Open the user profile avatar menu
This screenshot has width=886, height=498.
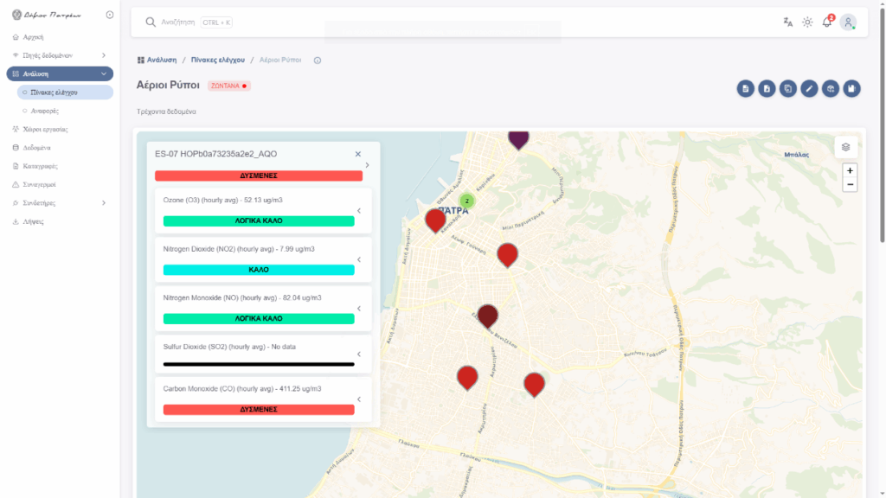(848, 22)
